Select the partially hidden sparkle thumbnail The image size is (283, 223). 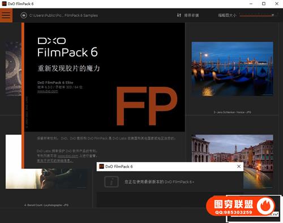tap(13, 69)
